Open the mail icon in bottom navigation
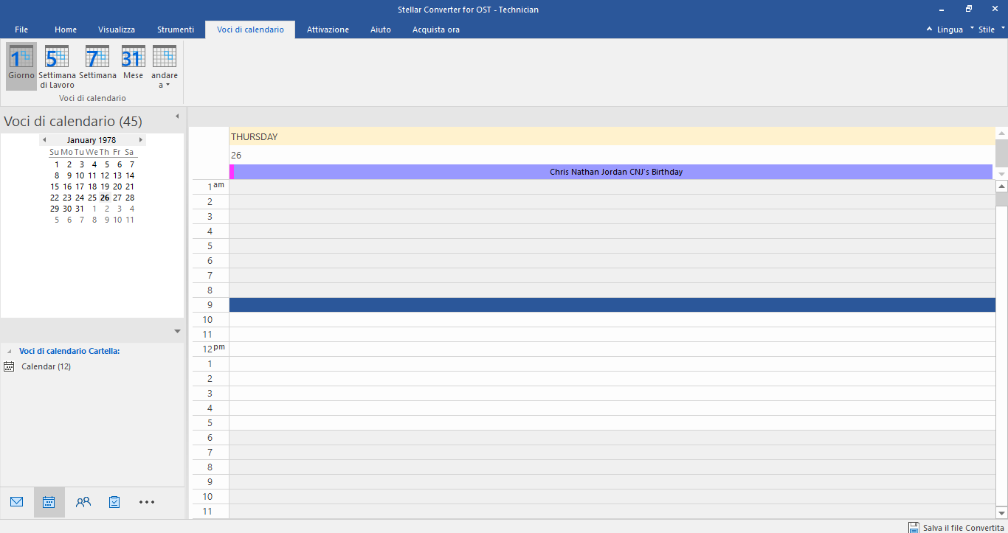The image size is (1008, 533). (17, 502)
